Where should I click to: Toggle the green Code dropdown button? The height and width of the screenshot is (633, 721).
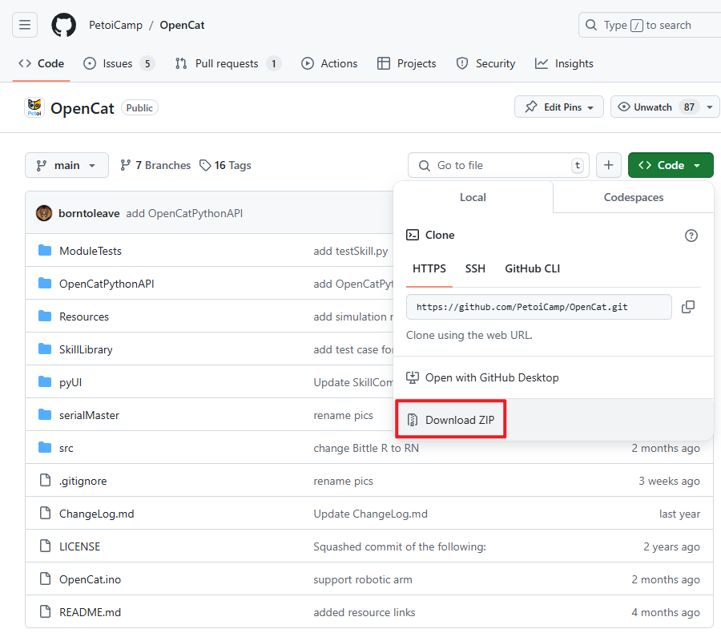[671, 165]
